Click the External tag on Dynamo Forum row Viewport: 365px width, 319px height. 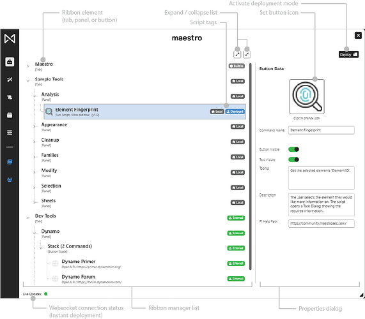[x=236, y=279]
